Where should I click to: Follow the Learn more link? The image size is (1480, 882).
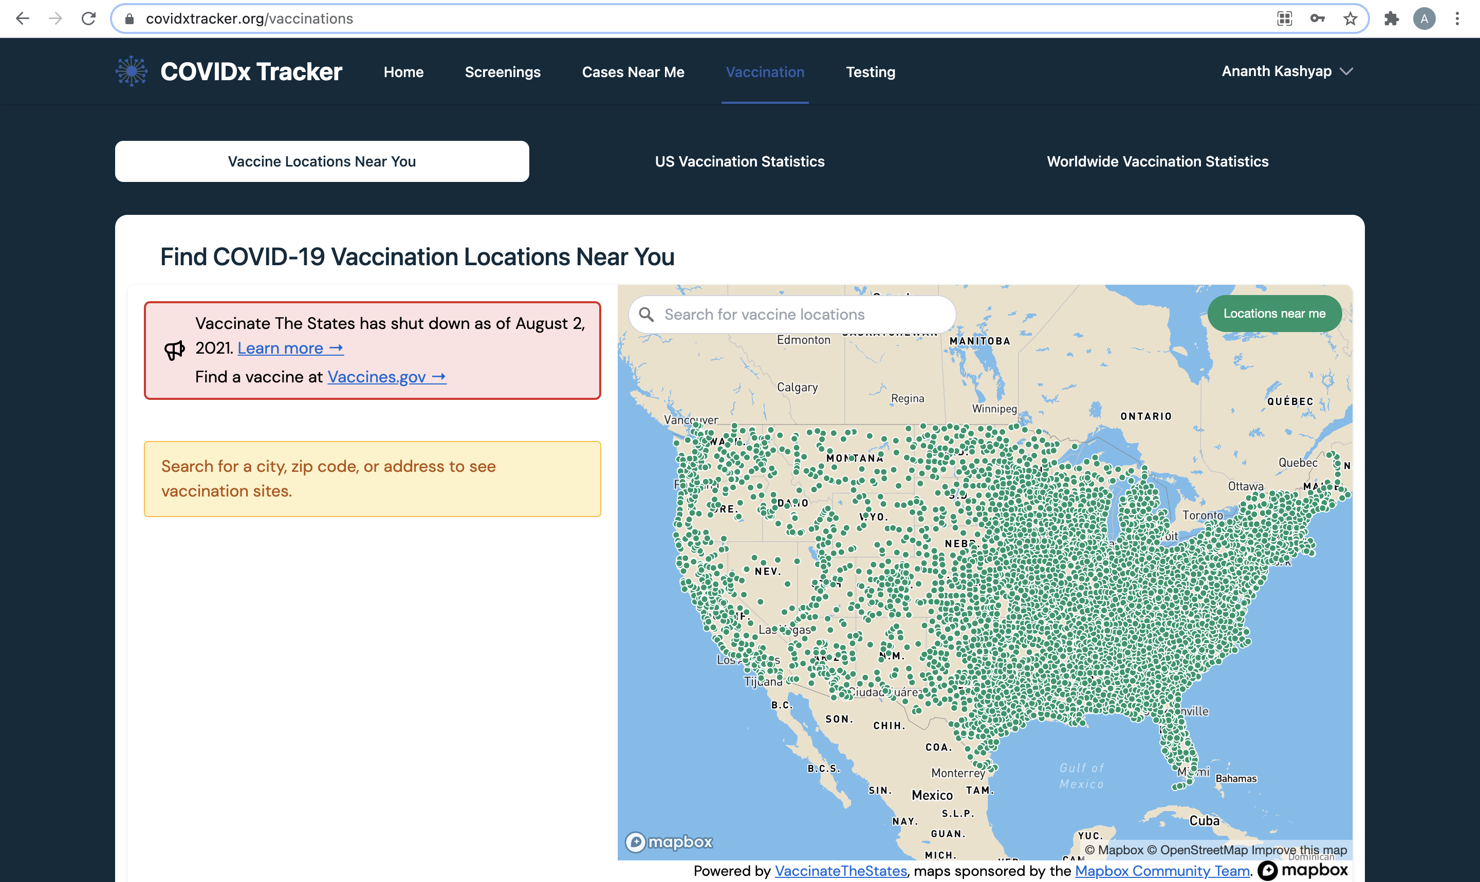coord(290,348)
